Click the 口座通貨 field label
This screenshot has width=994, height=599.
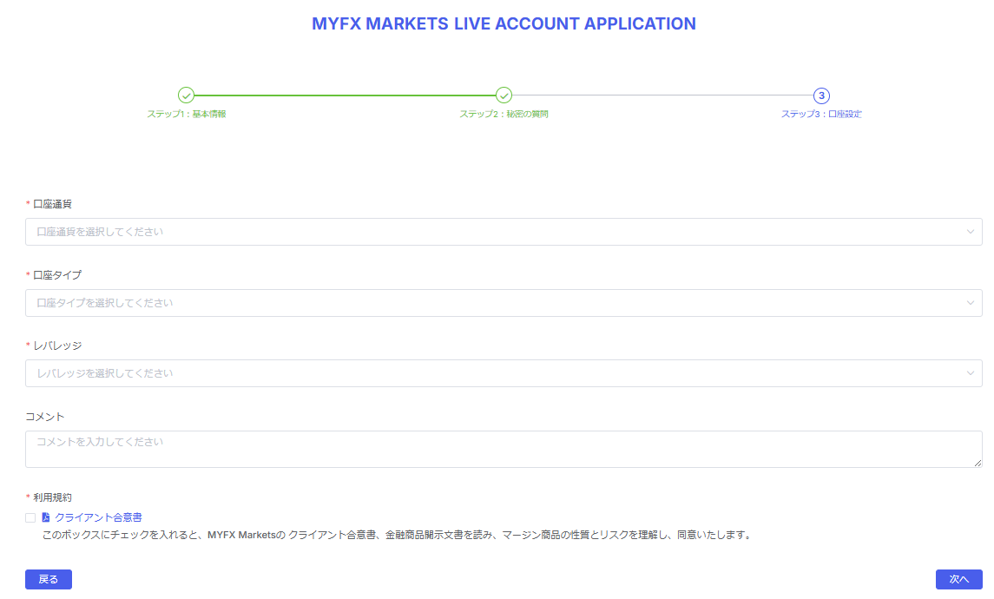click(x=52, y=204)
